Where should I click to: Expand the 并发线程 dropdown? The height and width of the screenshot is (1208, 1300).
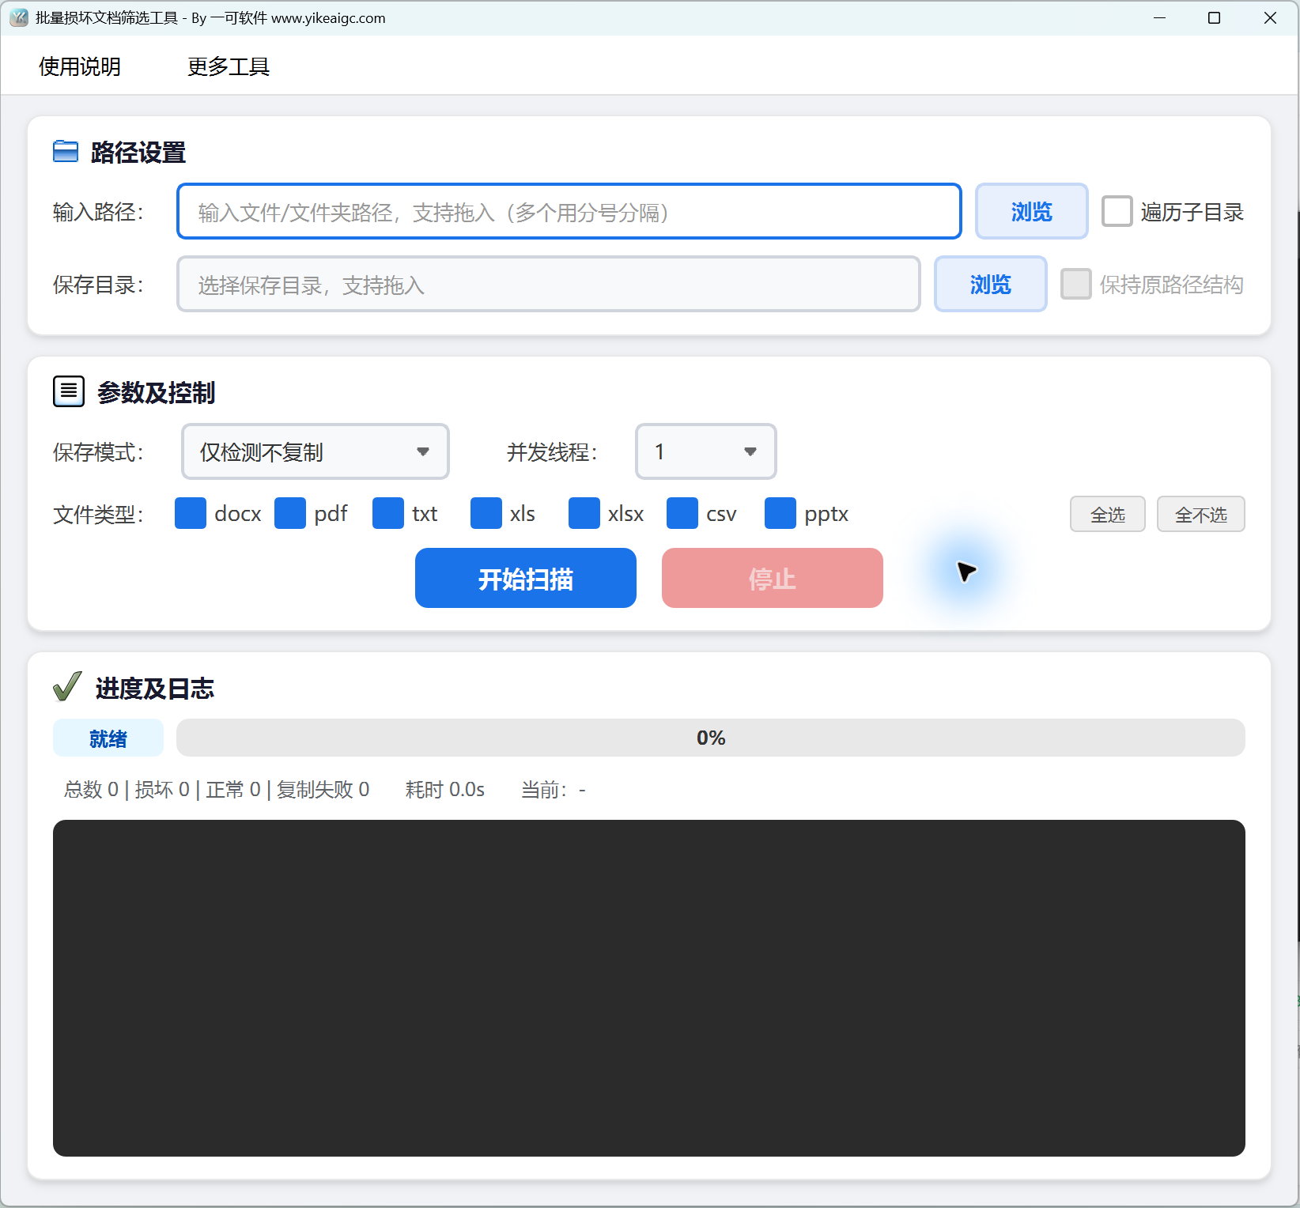(x=706, y=451)
